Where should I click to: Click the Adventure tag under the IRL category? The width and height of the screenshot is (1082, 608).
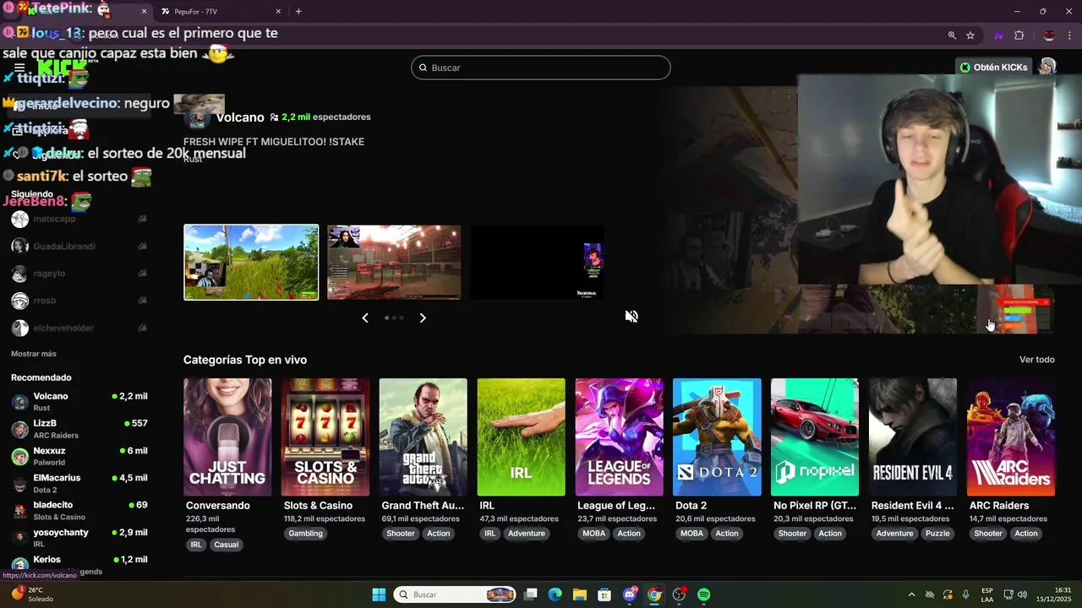(527, 534)
